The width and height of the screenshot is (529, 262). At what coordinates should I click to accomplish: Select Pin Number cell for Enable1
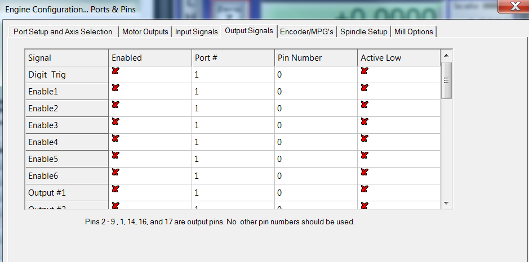[x=316, y=91]
